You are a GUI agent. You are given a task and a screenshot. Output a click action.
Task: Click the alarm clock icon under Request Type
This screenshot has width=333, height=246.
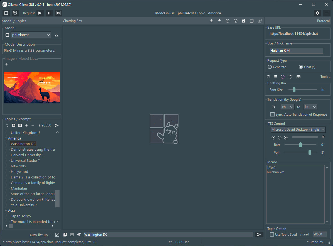[290, 77]
